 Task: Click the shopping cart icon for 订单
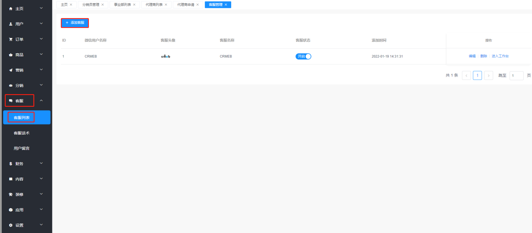coord(11,39)
